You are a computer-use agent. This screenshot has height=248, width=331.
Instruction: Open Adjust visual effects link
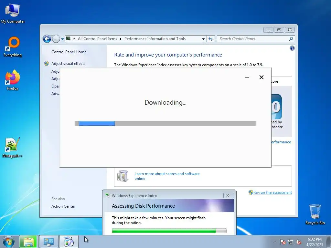click(69, 64)
